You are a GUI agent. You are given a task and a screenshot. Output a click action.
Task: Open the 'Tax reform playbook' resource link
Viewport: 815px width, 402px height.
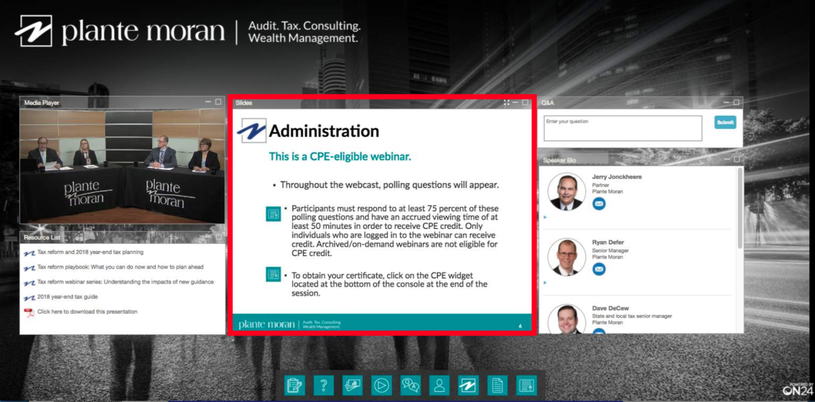pyautogui.click(x=121, y=267)
